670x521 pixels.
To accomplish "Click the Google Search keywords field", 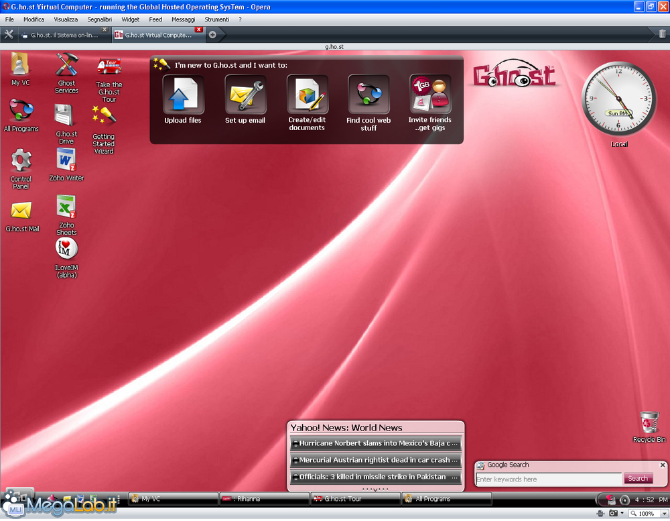I will [x=548, y=479].
